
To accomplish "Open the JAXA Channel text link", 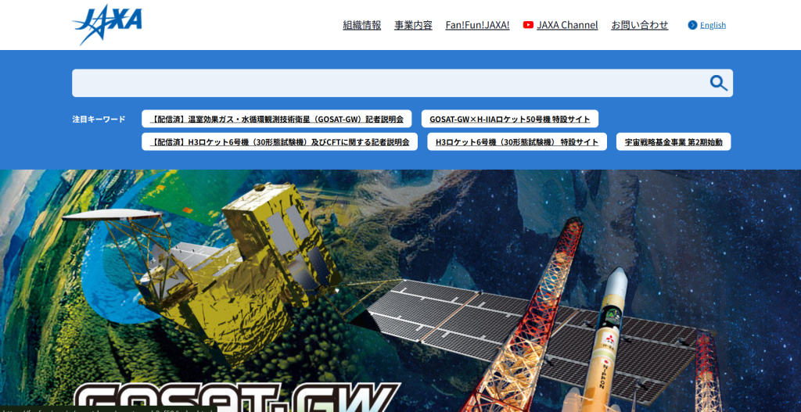I will click(567, 25).
